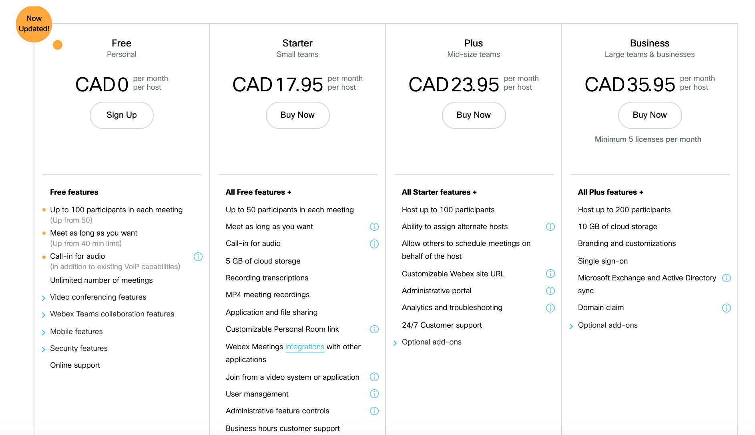The width and height of the screenshot is (755, 435).
Task: Click Buy Now for the Starter plan
Action: (297, 115)
